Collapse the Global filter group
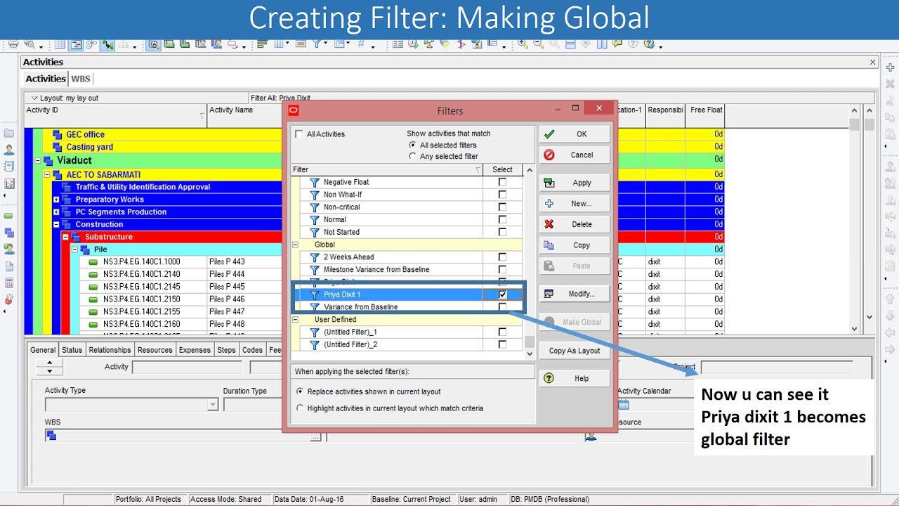This screenshot has height=506, width=899. (296, 245)
